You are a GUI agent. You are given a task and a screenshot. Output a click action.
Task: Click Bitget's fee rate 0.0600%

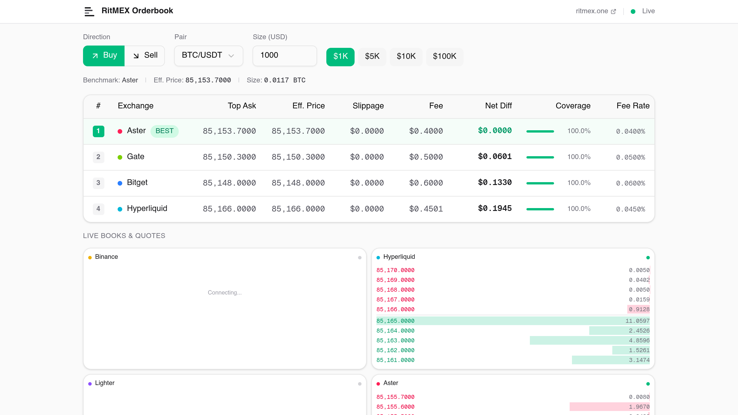(x=630, y=183)
